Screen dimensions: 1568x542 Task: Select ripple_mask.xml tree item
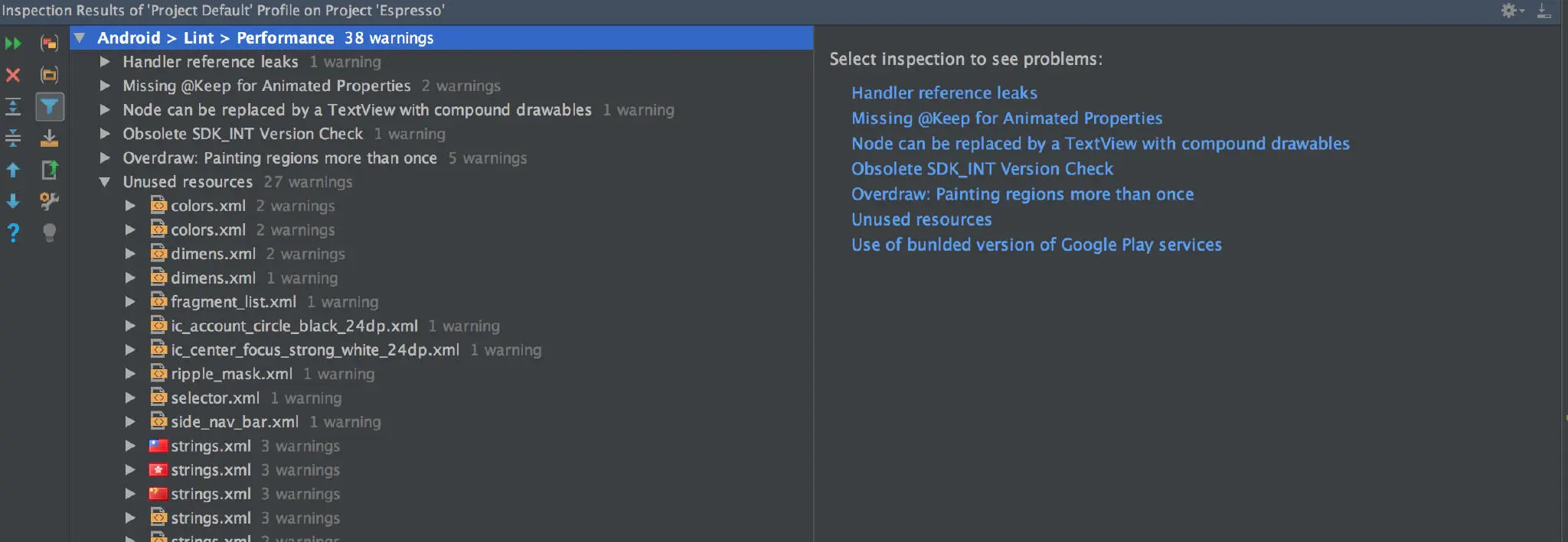(231, 374)
